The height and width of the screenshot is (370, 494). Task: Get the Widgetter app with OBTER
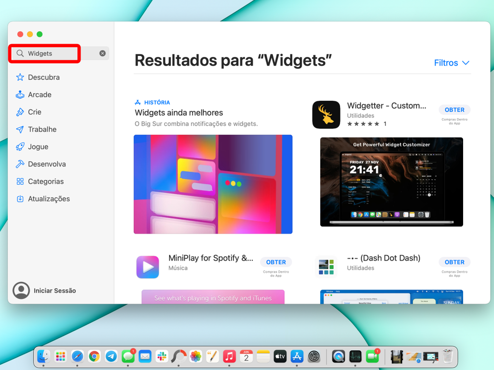tap(454, 110)
